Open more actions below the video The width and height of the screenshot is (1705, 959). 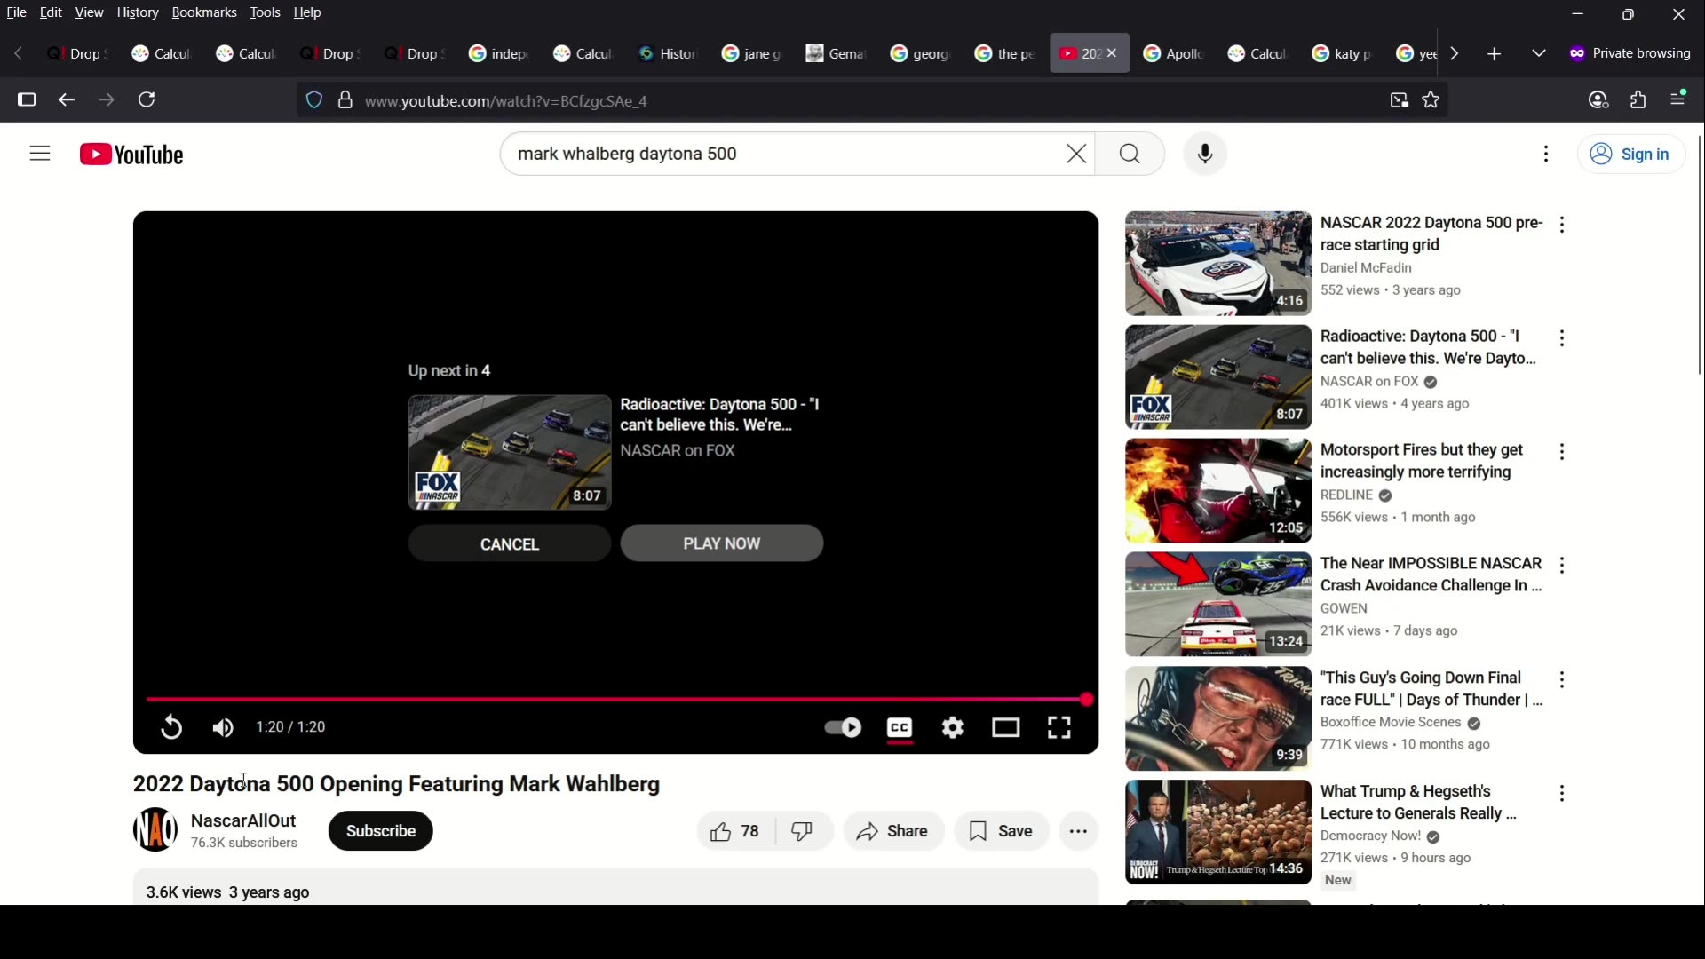pyautogui.click(x=1080, y=832)
